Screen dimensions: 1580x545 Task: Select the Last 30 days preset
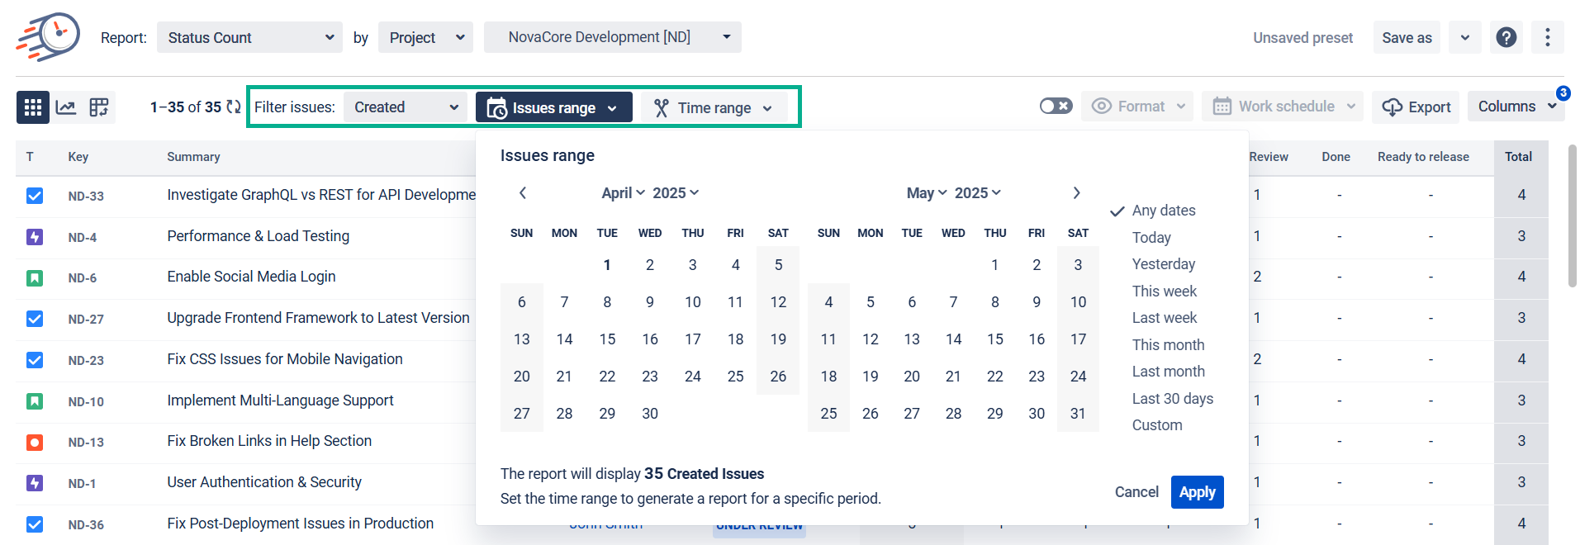pyautogui.click(x=1172, y=399)
